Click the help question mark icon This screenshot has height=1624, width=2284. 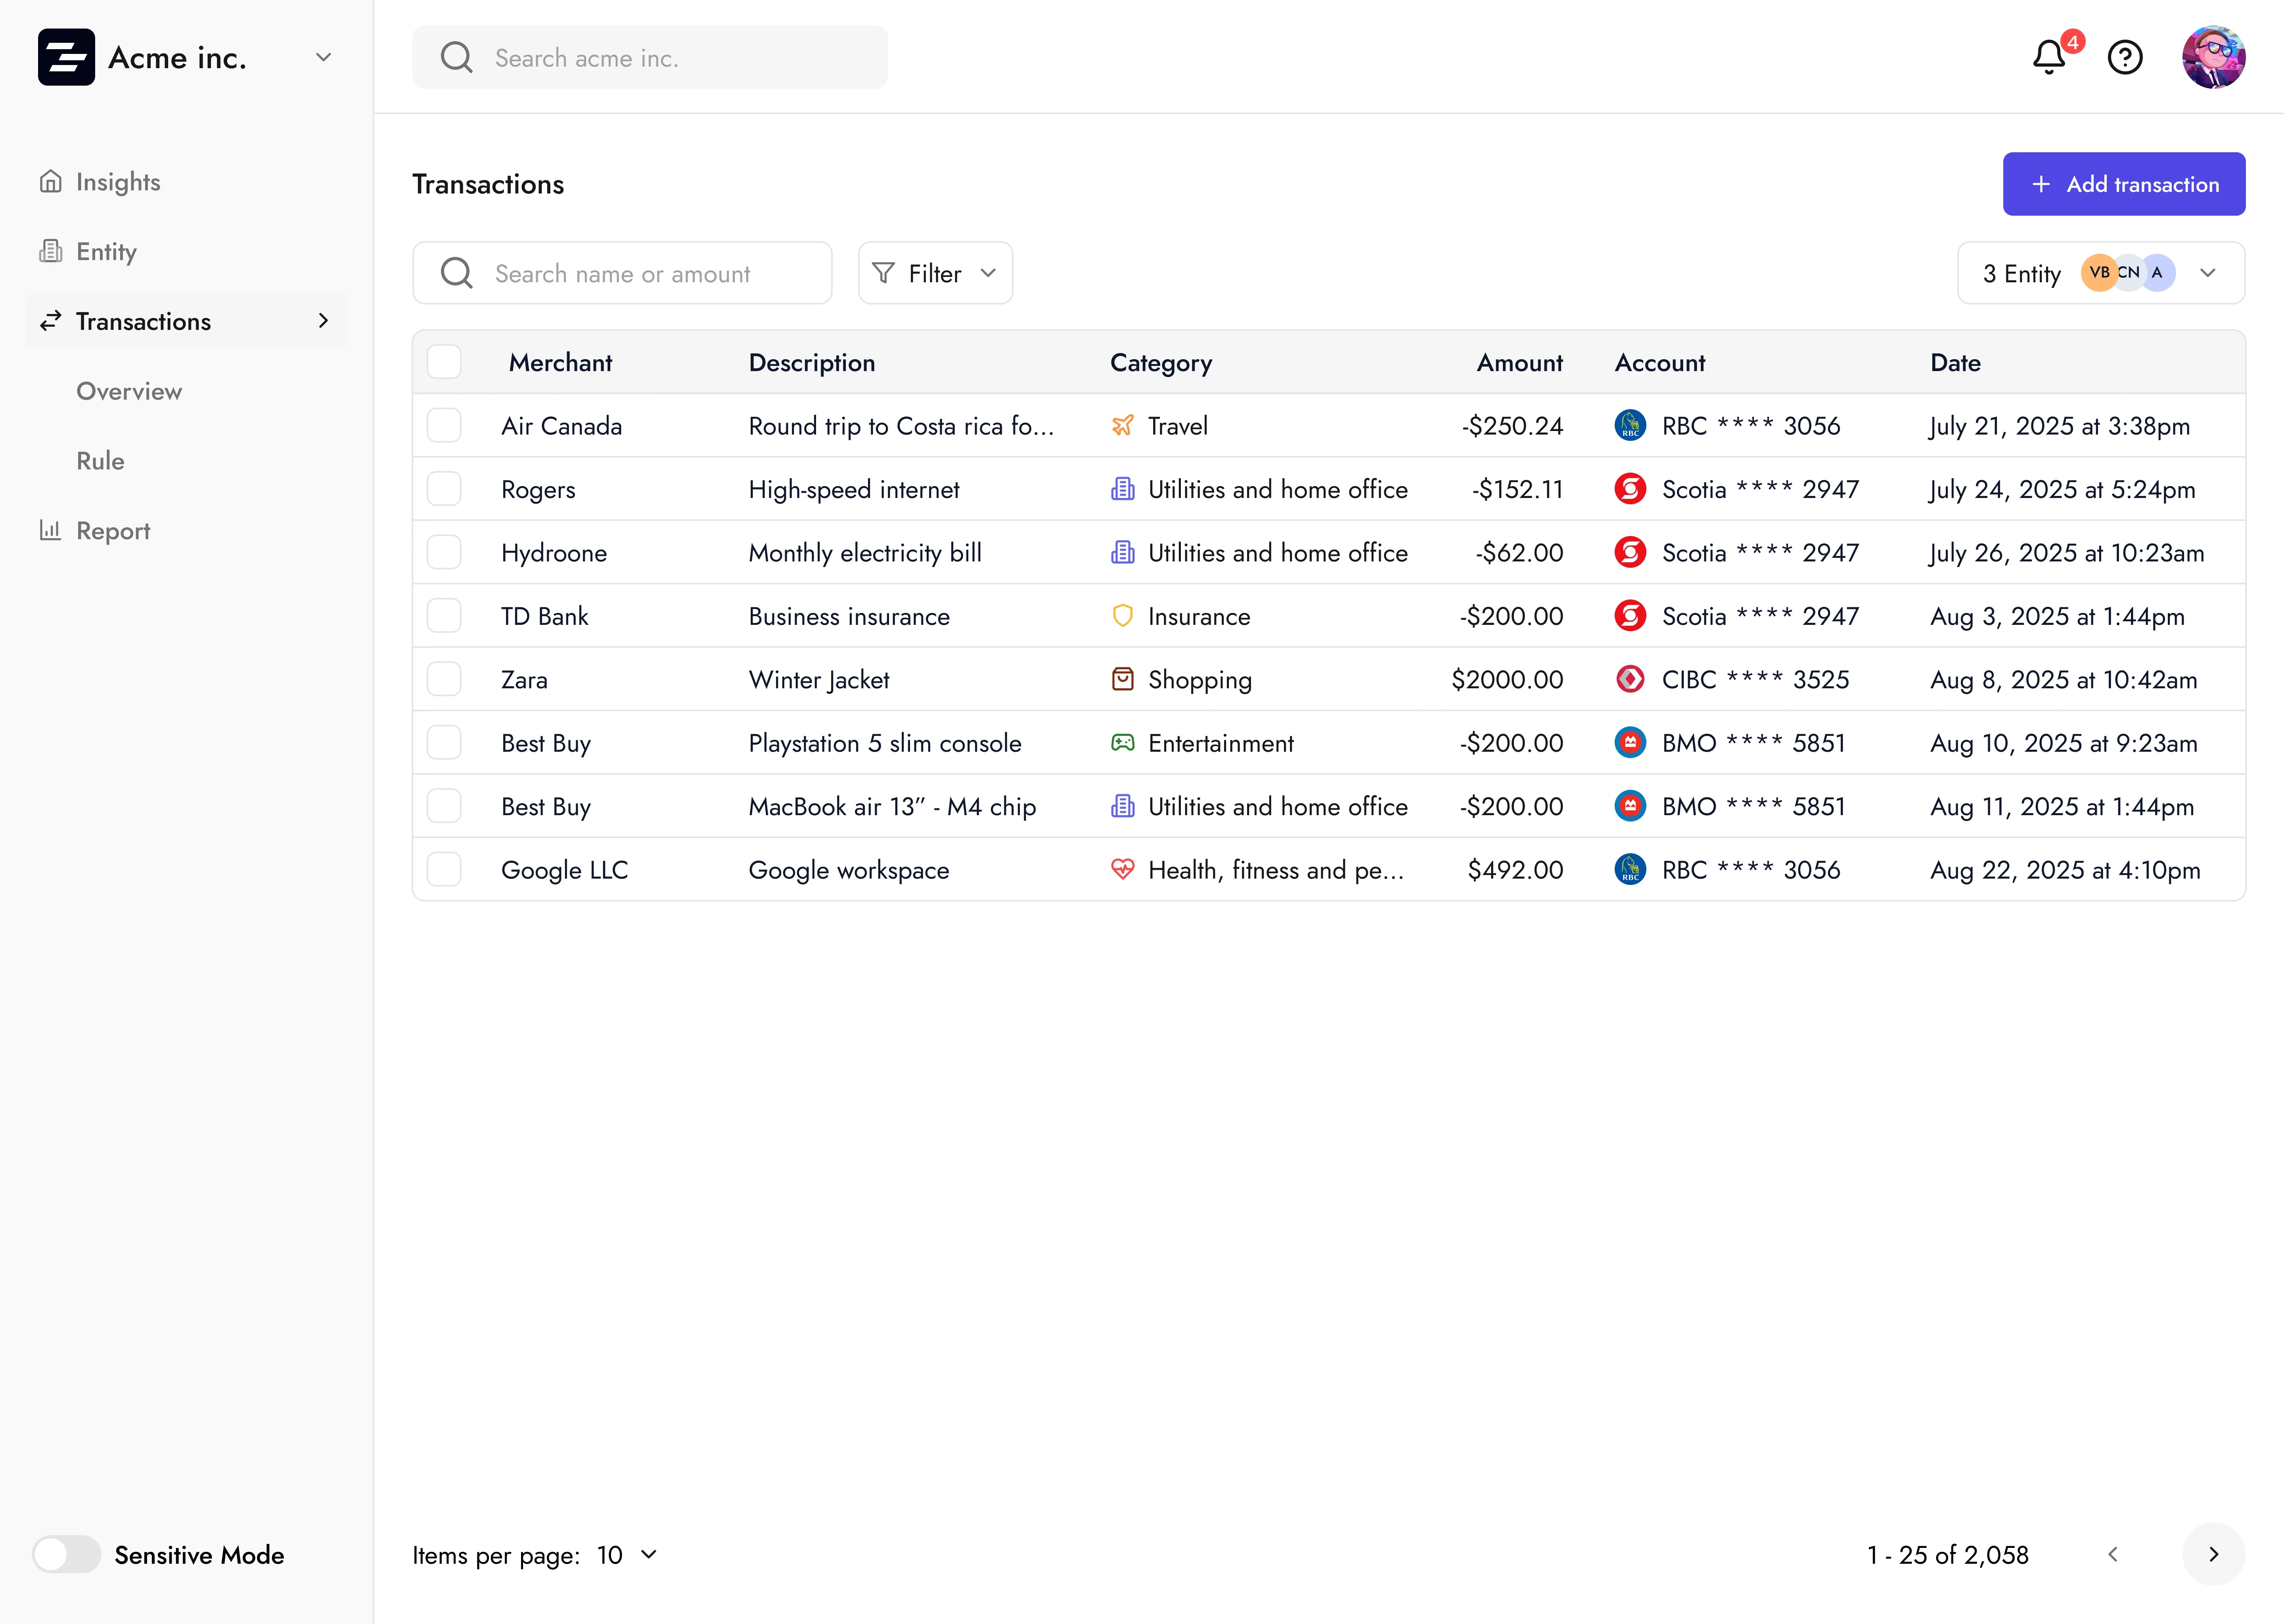pos(2125,57)
